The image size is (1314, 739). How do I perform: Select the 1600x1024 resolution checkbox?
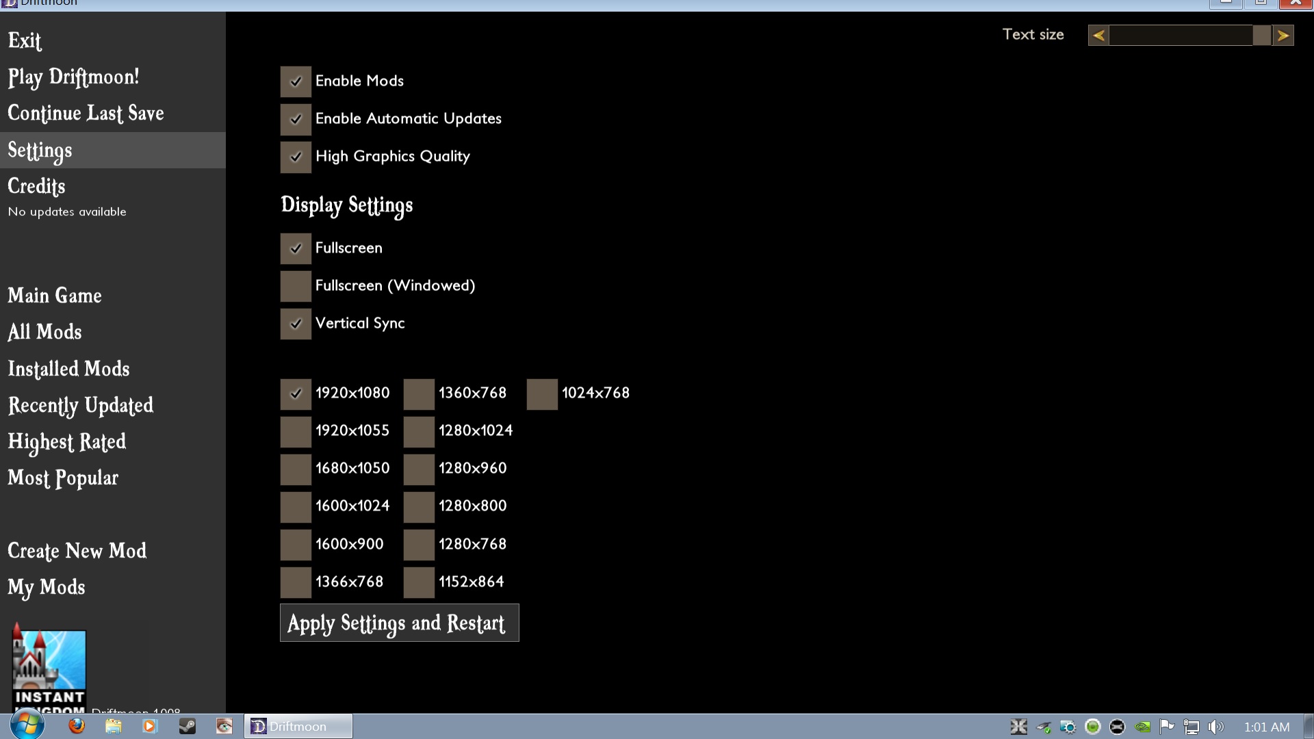296,507
